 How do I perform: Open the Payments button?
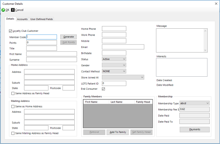195,129
